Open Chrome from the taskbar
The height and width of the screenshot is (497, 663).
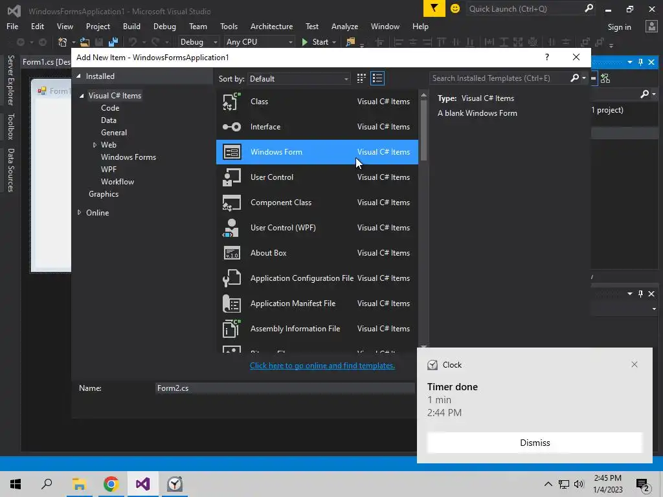111,484
